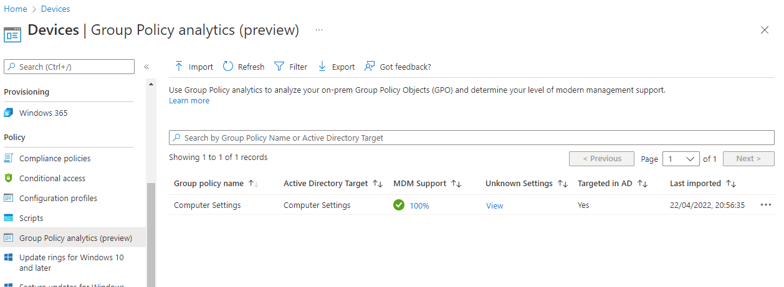784x287 pixels.
Task: Open Update rings for Windows 10 and later
Action: tap(73, 263)
